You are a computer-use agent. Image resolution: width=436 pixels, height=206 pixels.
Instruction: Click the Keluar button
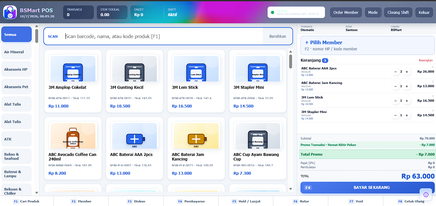[x=424, y=12]
